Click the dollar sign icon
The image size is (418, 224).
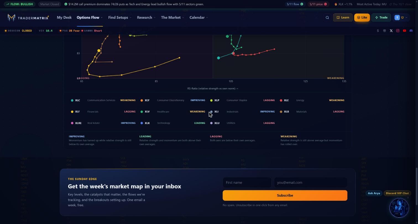pos(378,31)
